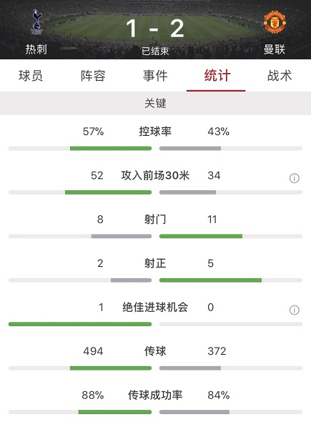
Task: Tap the Manchester United club crest
Action: coord(275,22)
